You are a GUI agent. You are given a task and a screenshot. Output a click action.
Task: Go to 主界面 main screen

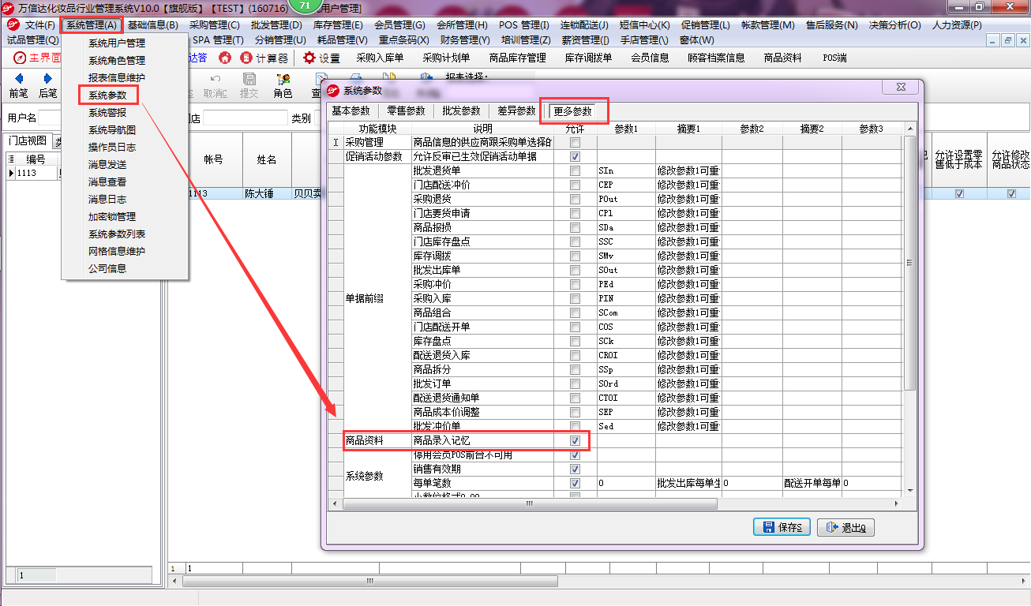tap(38, 58)
